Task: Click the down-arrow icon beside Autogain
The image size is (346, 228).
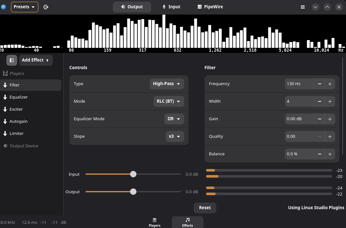Action: pyautogui.click(x=5, y=121)
